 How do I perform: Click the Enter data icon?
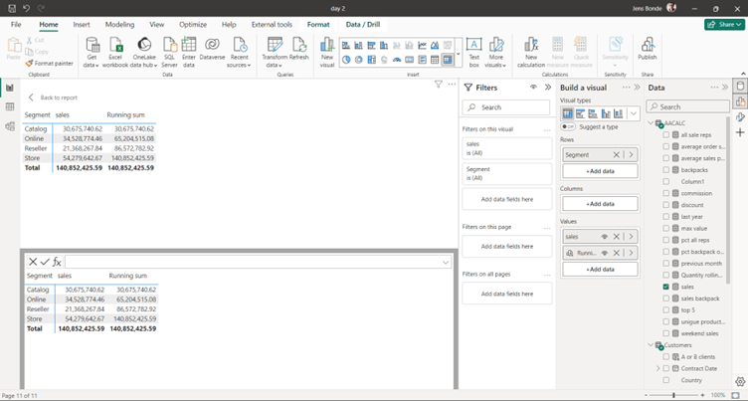(189, 45)
